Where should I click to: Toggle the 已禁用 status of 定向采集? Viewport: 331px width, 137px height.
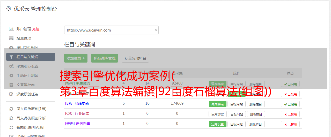tap(290, 124)
